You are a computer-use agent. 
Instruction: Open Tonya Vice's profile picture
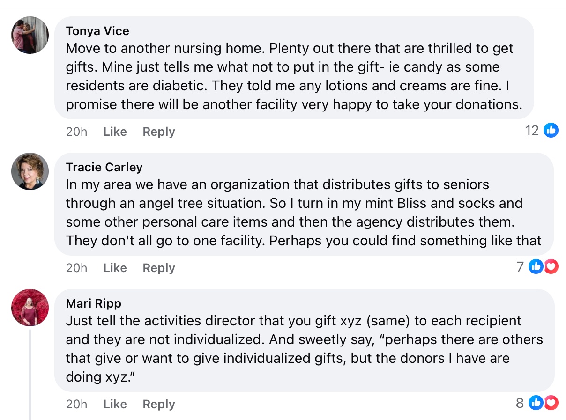click(x=30, y=35)
